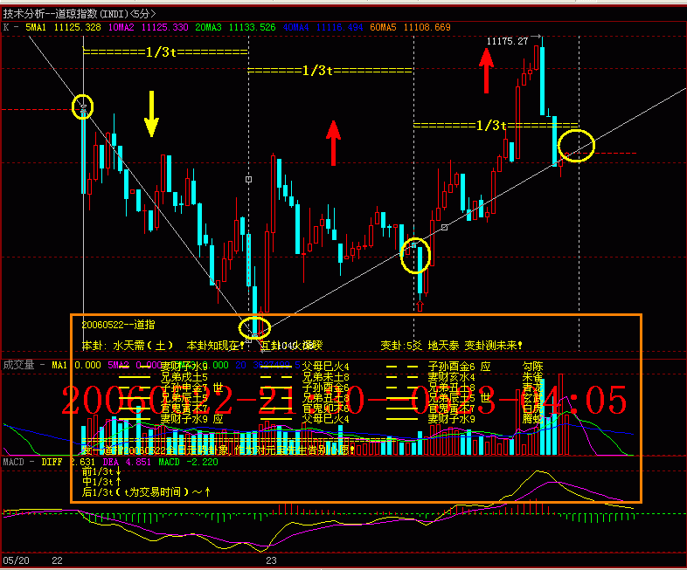687x570 pixels.
Task: Click the 22 date marker on time axis
Action: [x=57, y=560]
